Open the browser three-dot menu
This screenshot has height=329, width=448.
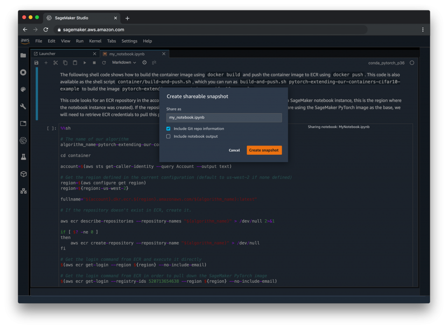pyautogui.click(x=423, y=29)
